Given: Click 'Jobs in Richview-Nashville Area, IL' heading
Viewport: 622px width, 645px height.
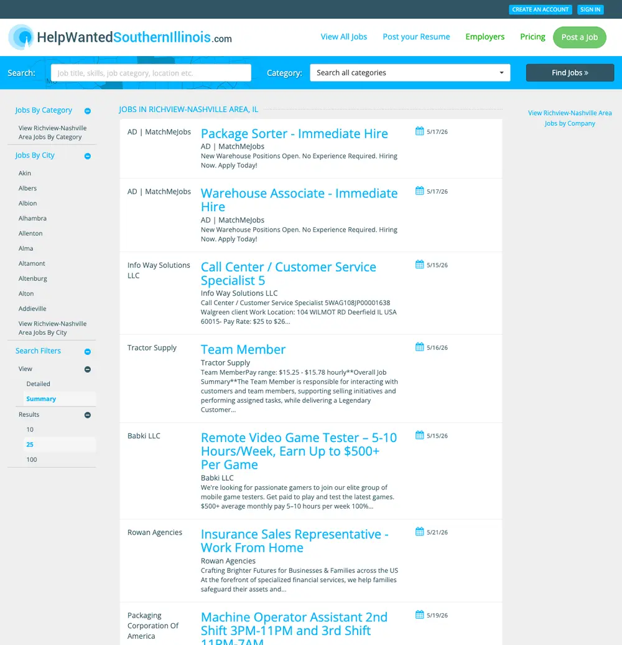Looking at the screenshot, I should click(188, 110).
